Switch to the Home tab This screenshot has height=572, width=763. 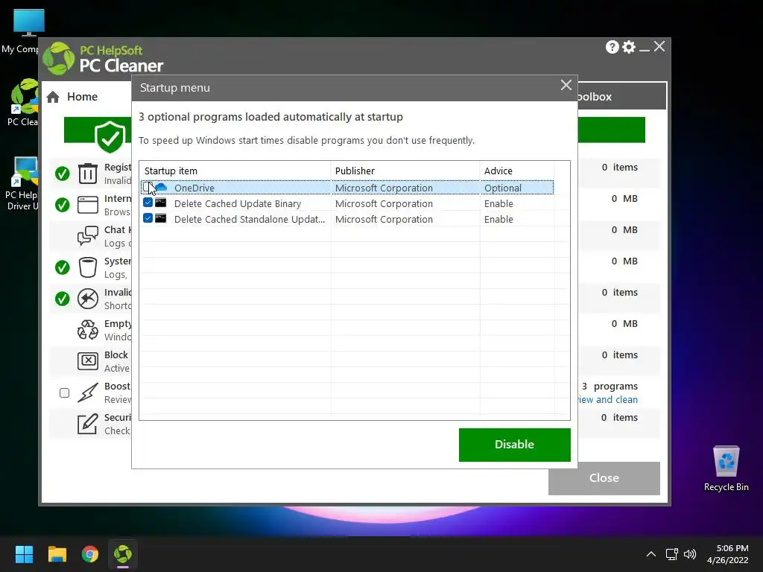click(x=72, y=97)
